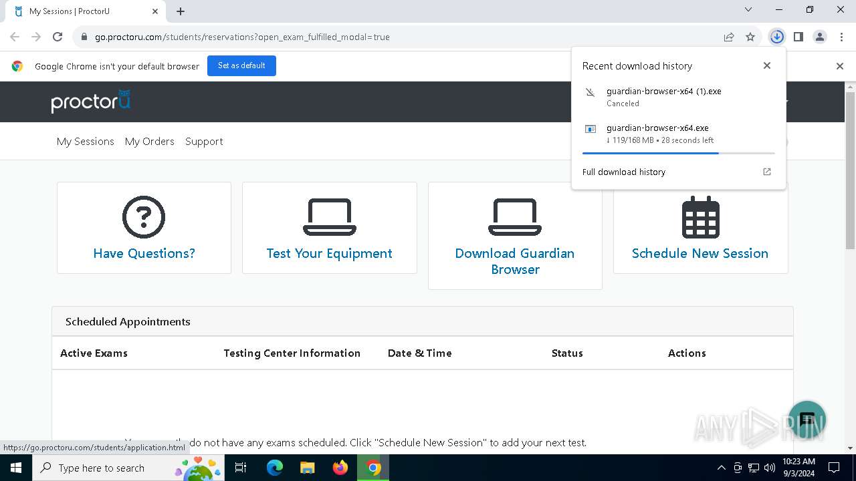
Task: Open the Support menu item
Action: pyautogui.click(x=204, y=142)
